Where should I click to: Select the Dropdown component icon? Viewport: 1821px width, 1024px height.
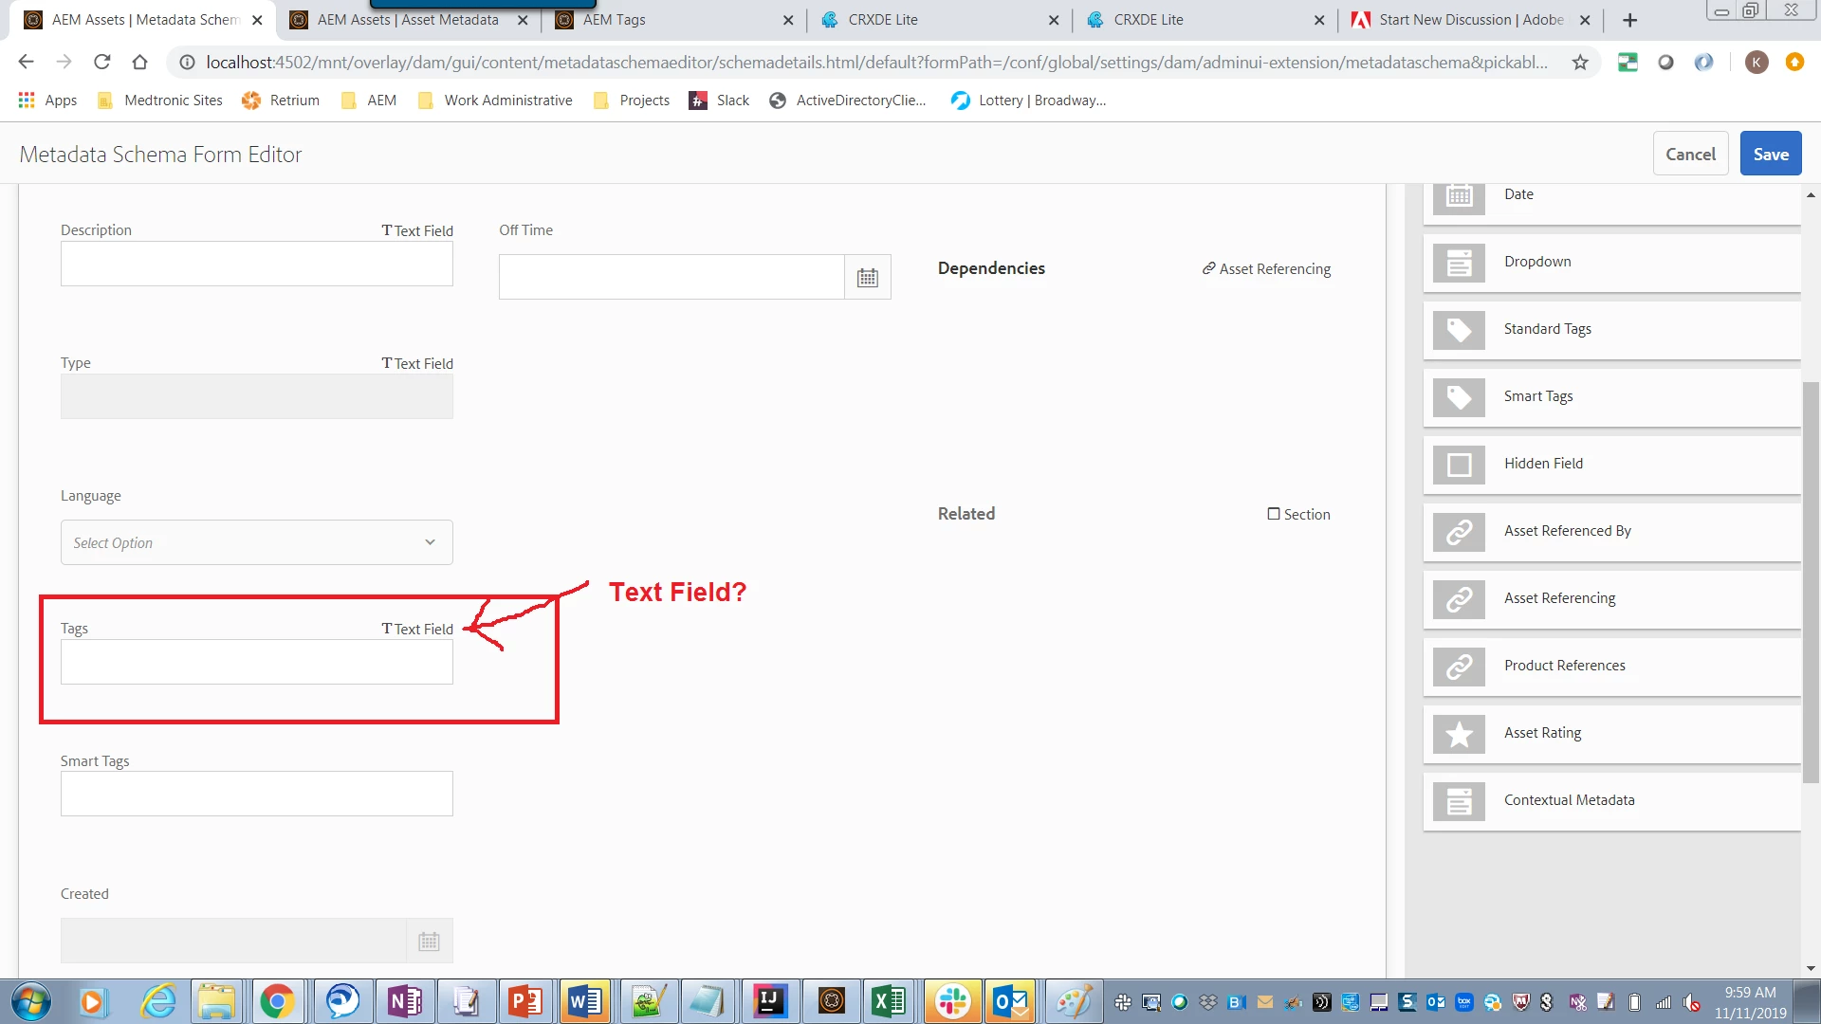point(1459,263)
